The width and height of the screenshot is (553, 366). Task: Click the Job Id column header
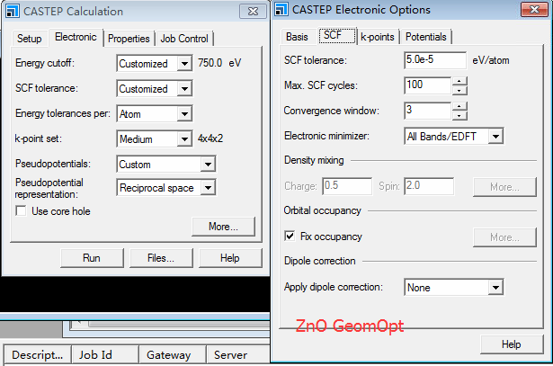point(104,354)
